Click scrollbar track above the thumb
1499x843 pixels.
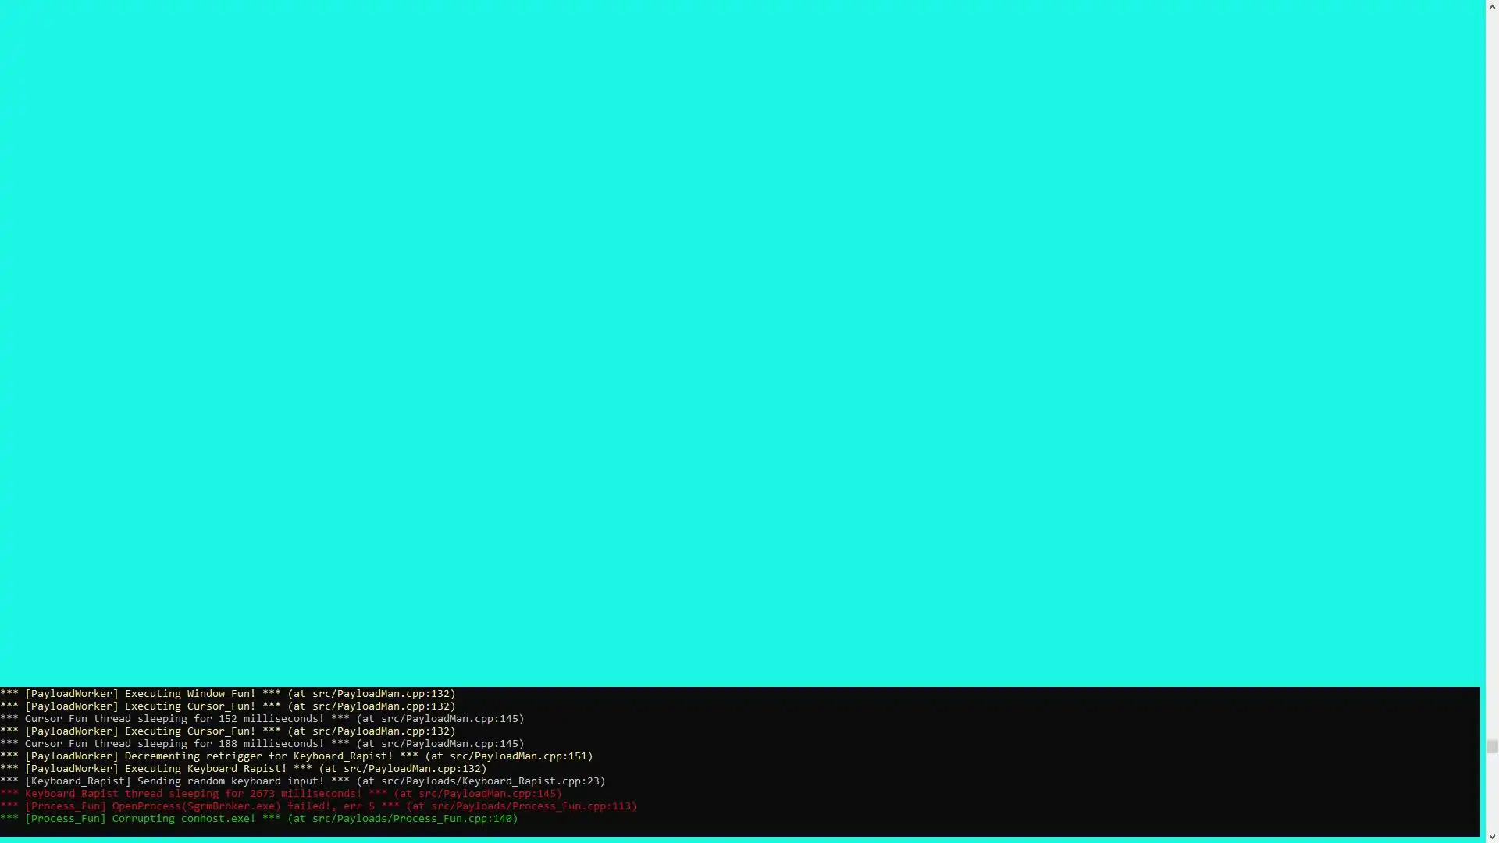(1492, 375)
